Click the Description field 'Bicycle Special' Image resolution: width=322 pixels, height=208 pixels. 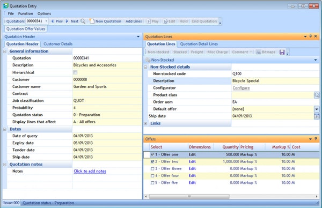(275, 81)
